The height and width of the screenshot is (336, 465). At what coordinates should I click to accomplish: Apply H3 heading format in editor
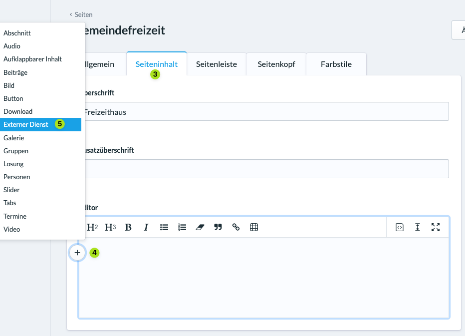110,227
